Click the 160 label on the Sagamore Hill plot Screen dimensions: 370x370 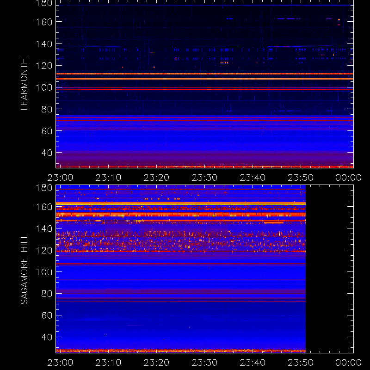pos(44,207)
